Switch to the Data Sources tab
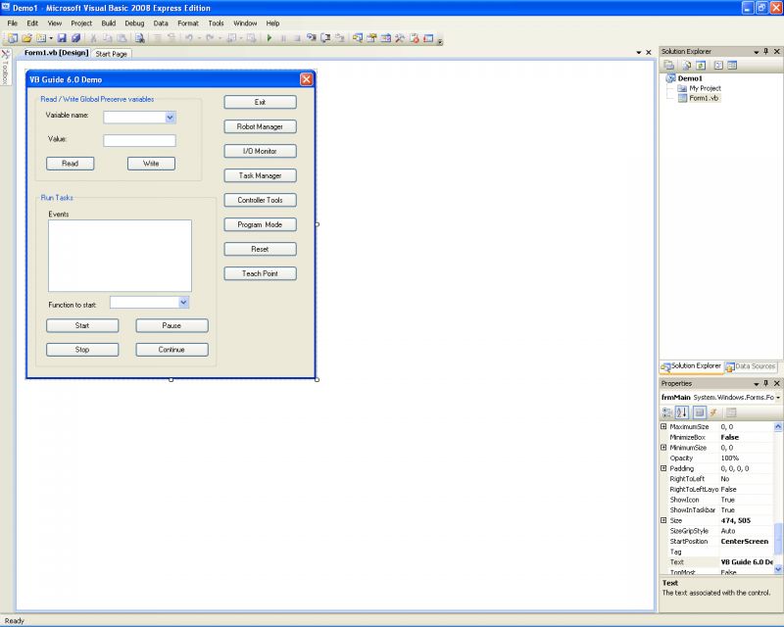Screen dimensions: 784x627 tap(750, 366)
